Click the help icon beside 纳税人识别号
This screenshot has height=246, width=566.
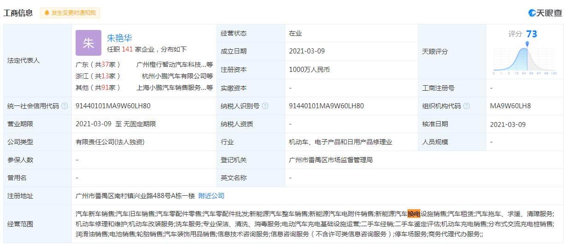coord(265,106)
